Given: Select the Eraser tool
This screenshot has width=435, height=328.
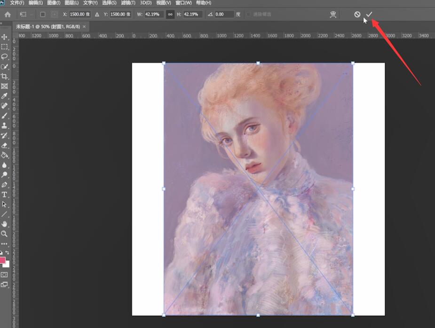Looking at the screenshot, I should [4, 145].
